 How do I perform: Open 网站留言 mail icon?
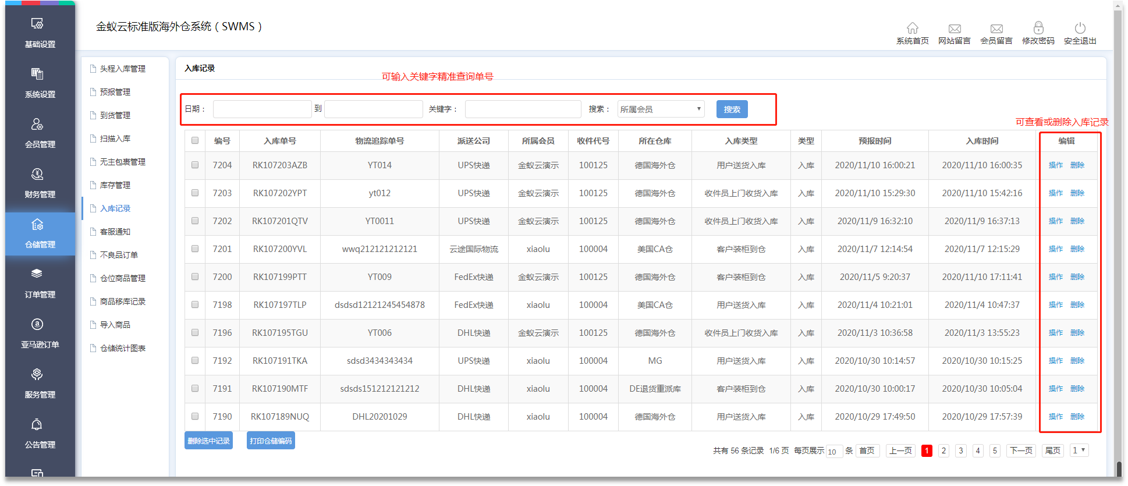[954, 29]
